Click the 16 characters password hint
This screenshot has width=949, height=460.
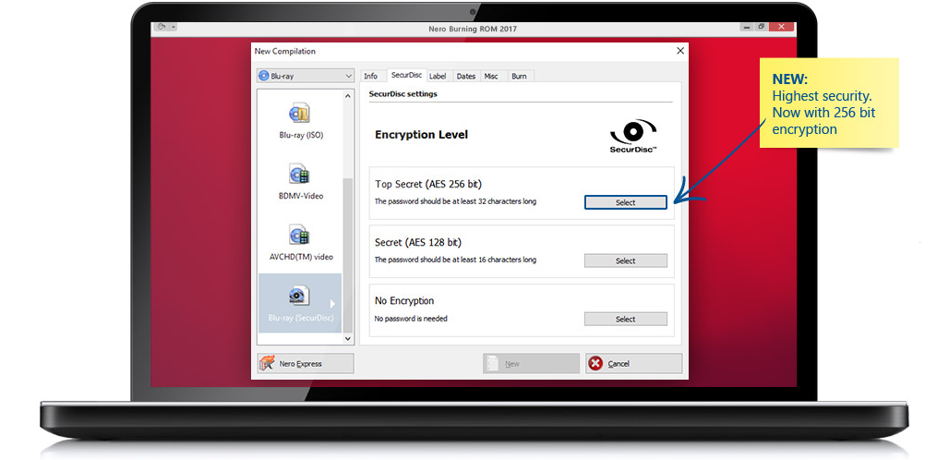[455, 260]
